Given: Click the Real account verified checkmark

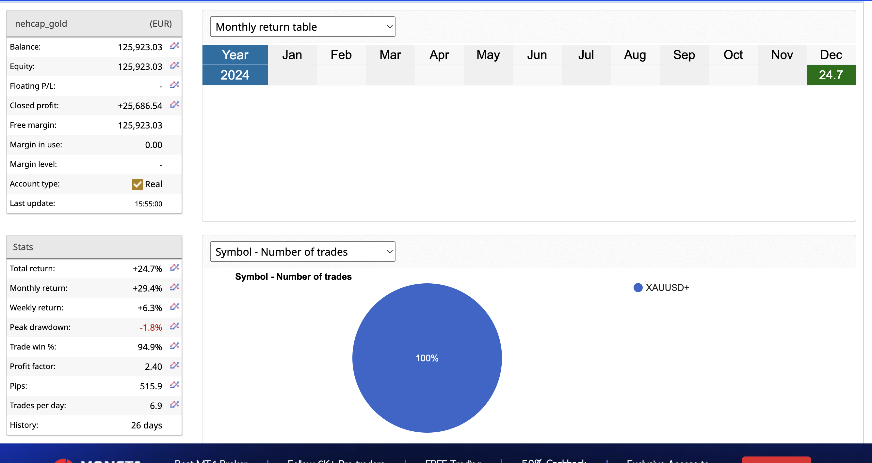Looking at the screenshot, I should click(137, 184).
